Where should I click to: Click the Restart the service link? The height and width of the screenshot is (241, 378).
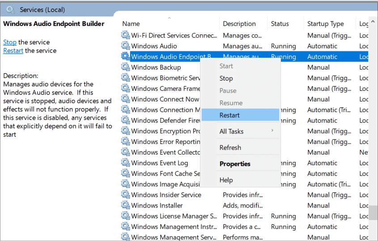point(13,51)
